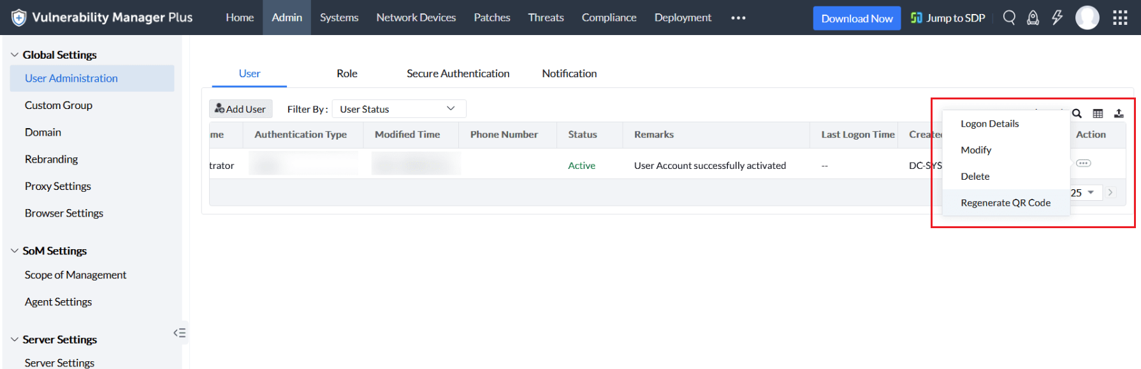Viewport: 1141px width, 369px height.
Task: Open User Administration in the sidebar
Action: coord(92,78)
